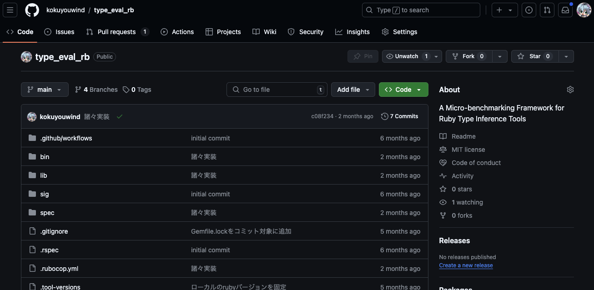View 0 forks link
This screenshot has width=594, height=290.
[456, 215]
